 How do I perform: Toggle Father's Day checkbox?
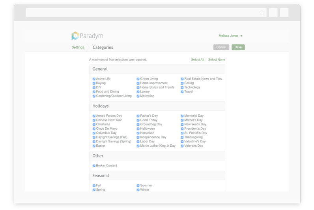click(138, 116)
